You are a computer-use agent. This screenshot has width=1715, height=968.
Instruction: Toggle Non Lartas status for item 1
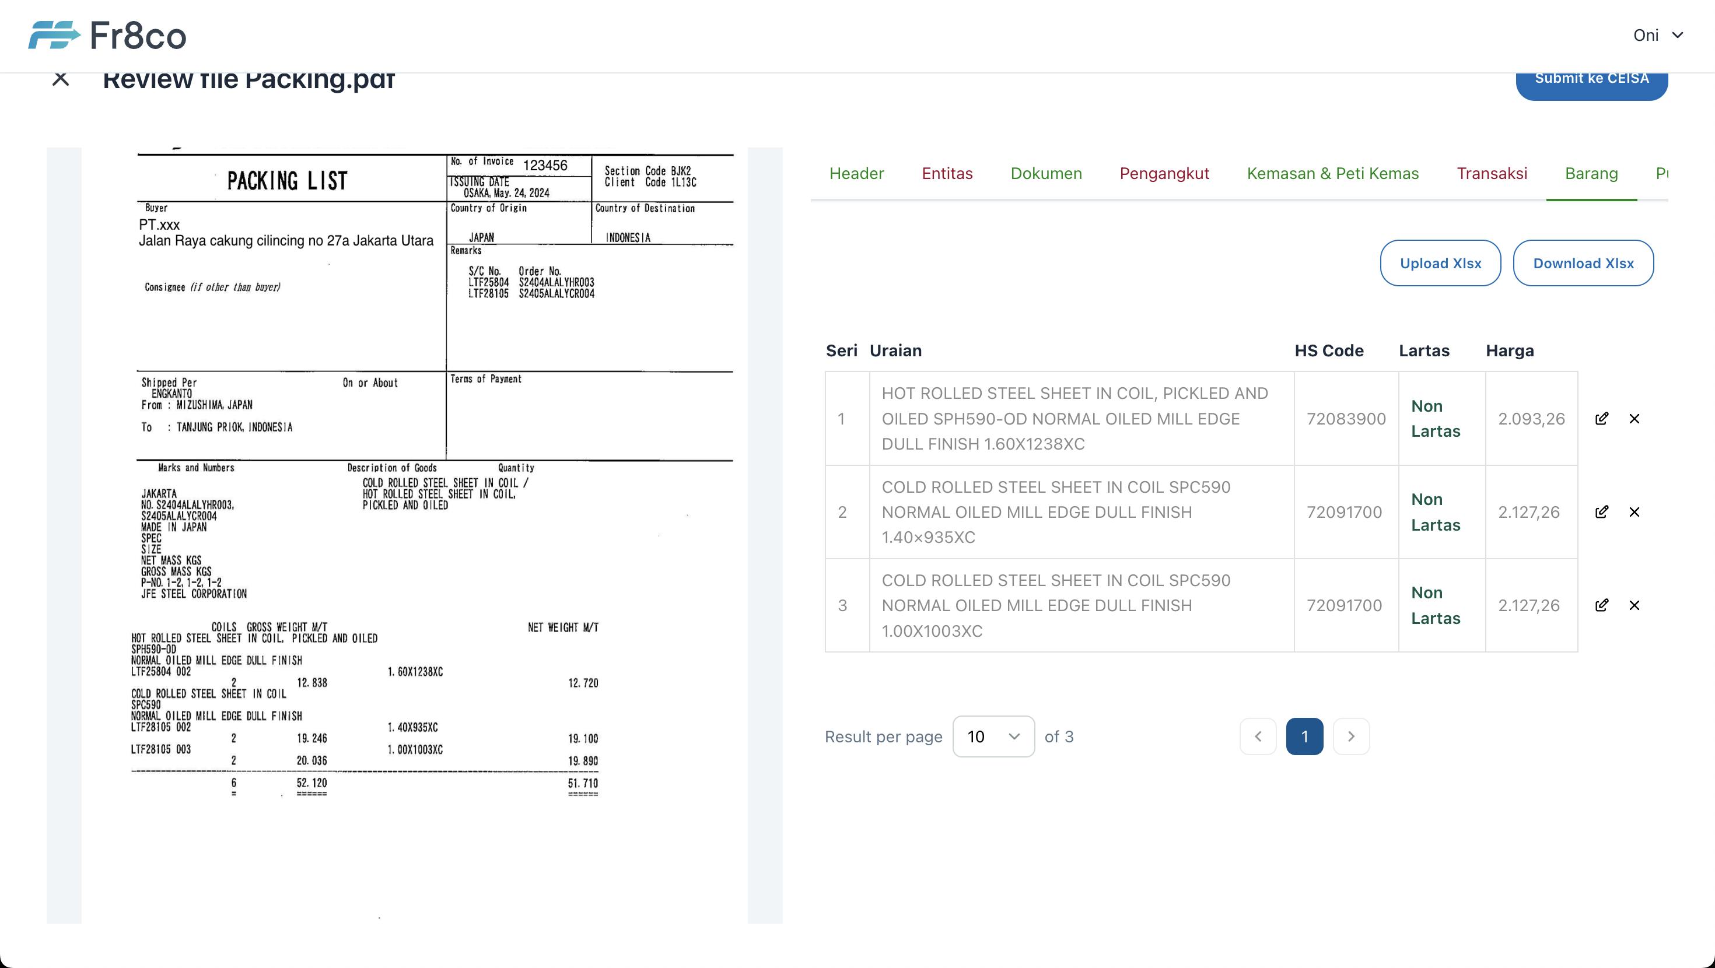pyautogui.click(x=1434, y=418)
